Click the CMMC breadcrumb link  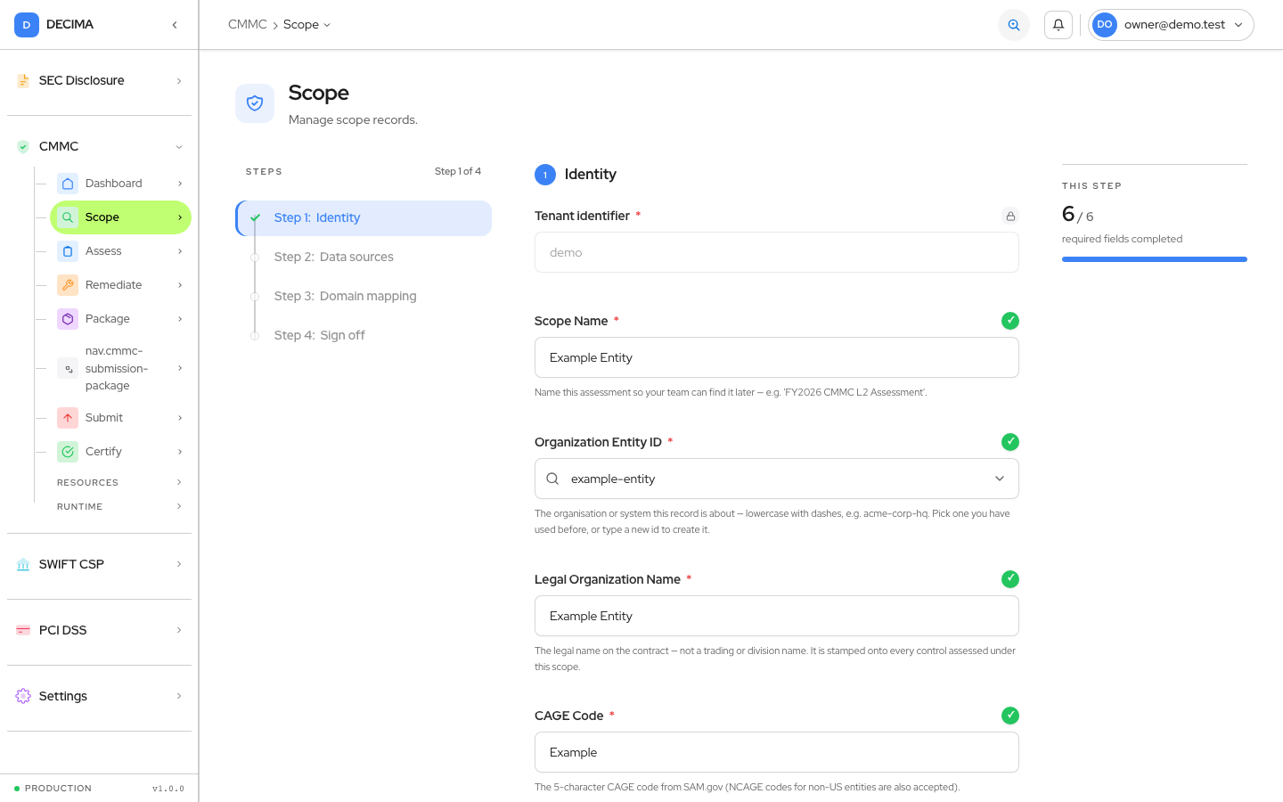(x=248, y=25)
